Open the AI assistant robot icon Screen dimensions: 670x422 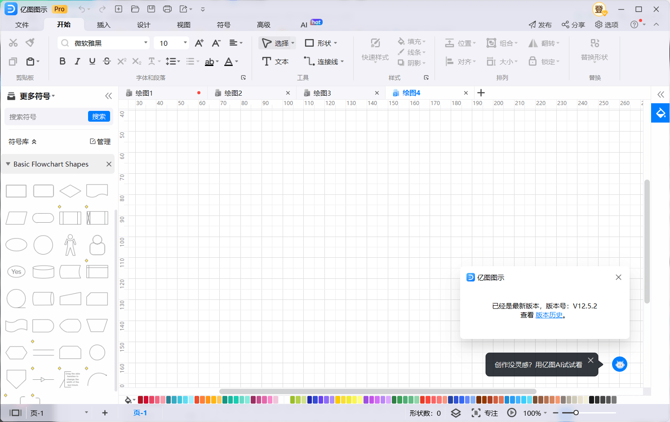click(x=620, y=364)
